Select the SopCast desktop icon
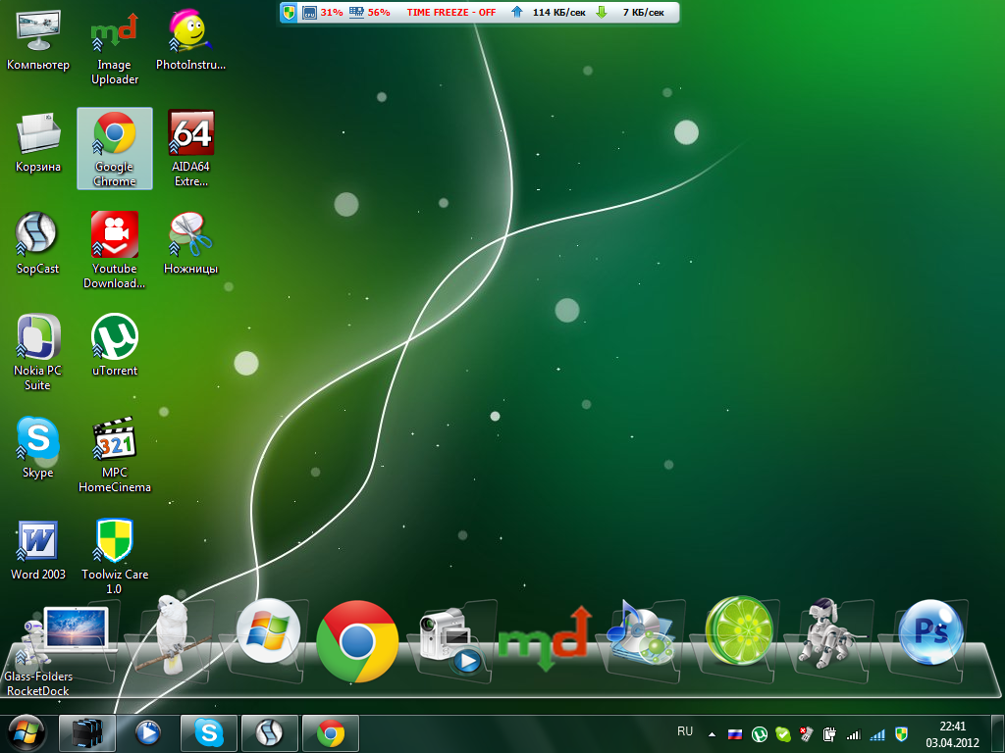This screenshot has height=753, width=1005. 37,235
